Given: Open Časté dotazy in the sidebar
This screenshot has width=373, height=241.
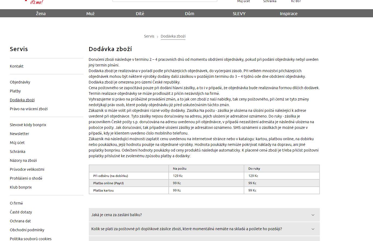Looking at the screenshot, I should click(21, 212).
